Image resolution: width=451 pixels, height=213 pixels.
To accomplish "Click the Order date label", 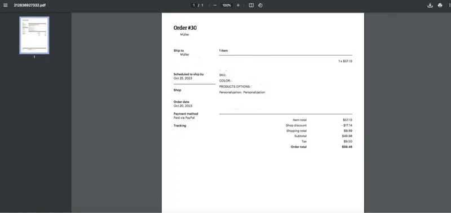I will coord(182,102).
